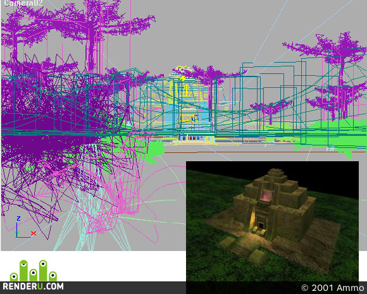Click the axis gizmo origin

click(x=16, y=237)
